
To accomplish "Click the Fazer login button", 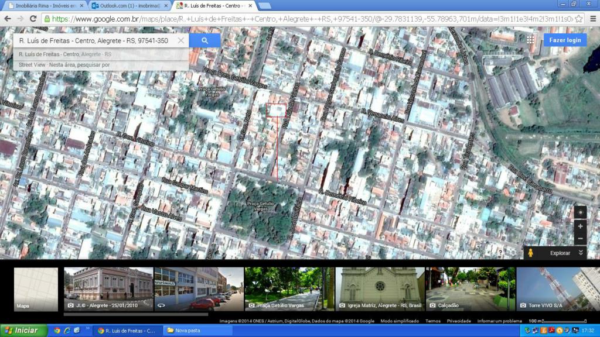I will point(565,40).
